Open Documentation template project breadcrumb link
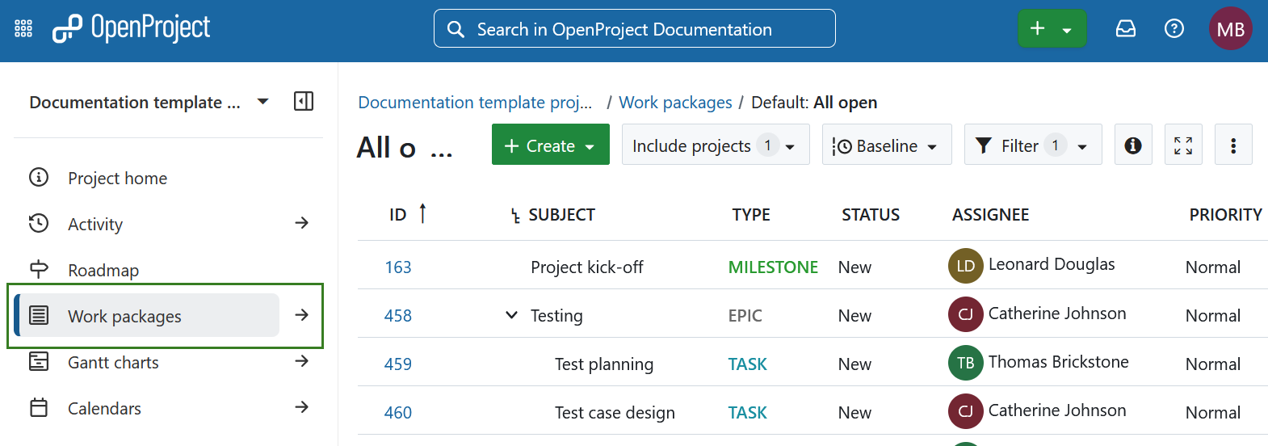This screenshot has width=1268, height=446. point(475,103)
